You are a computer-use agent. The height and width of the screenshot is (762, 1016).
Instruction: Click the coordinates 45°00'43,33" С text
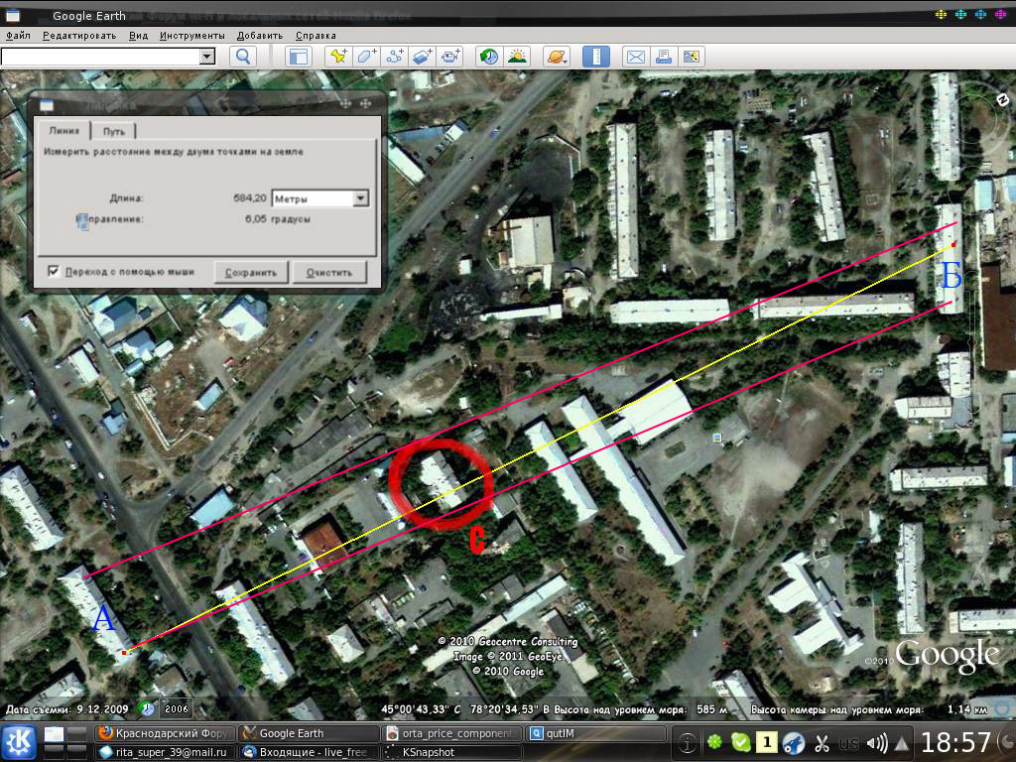click(x=421, y=709)
